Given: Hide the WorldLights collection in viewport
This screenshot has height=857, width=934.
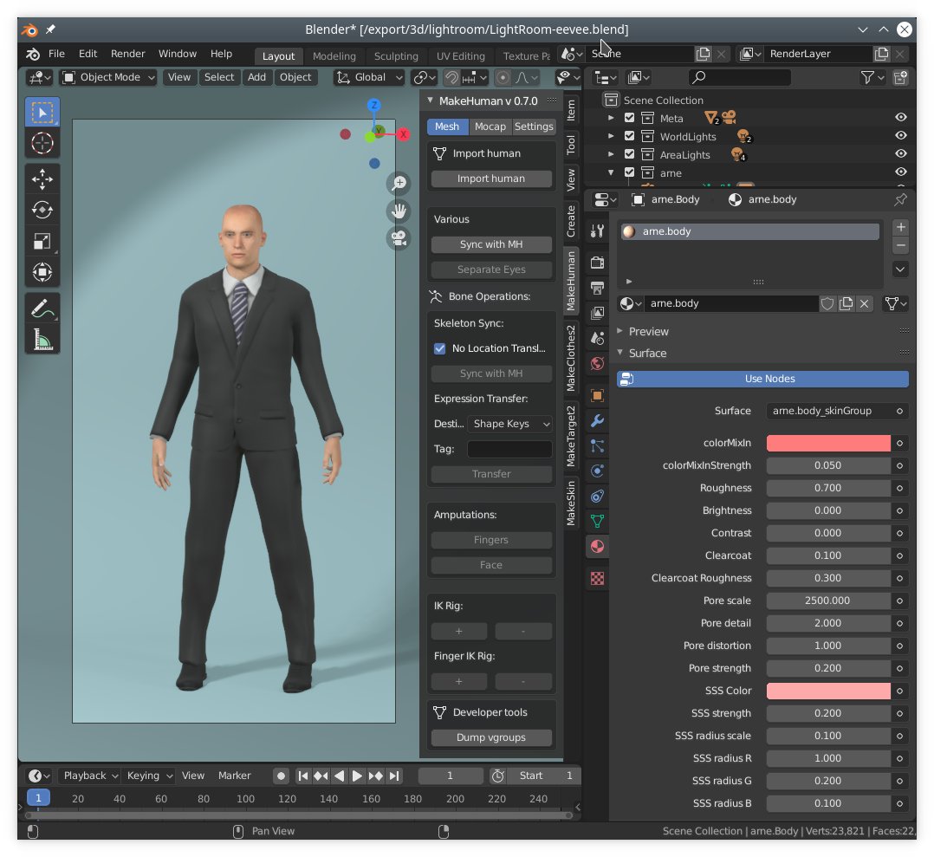Looking at the screenshot, I should coord(901,135).
